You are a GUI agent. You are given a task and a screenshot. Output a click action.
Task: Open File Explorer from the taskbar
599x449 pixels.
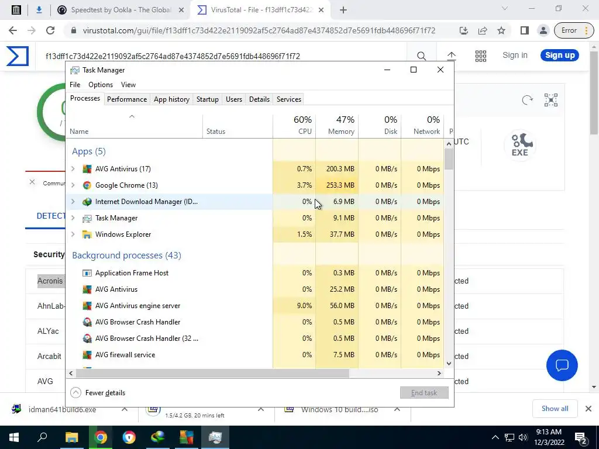pos(71,437)
